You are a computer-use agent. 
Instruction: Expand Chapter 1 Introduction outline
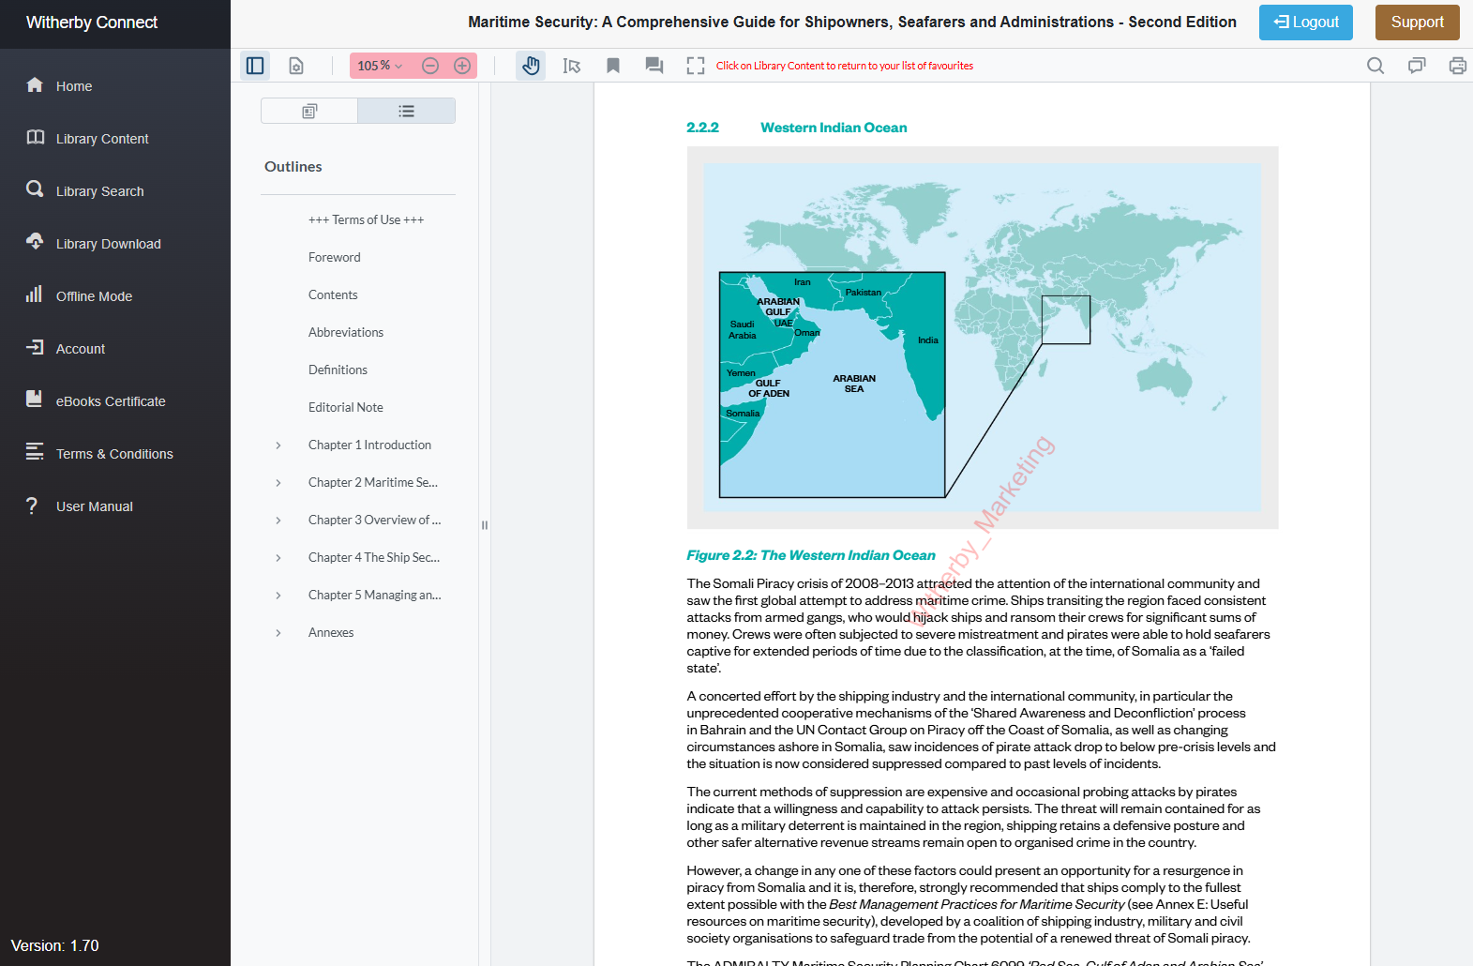point(278,445)
